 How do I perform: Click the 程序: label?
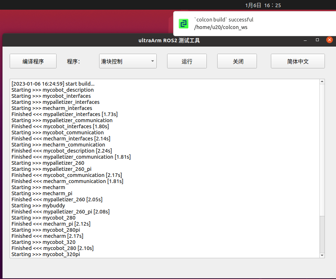73,62
